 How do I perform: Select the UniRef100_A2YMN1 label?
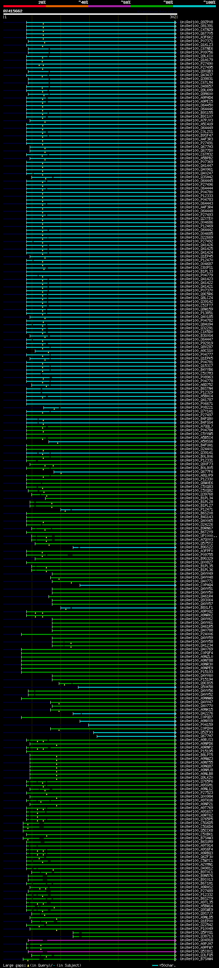click(x=196, y=865)
